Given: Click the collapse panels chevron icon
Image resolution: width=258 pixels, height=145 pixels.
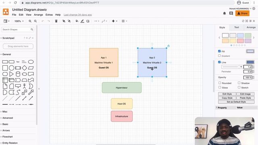Looking at the screenshot, I should pyautogui.click(x=254, y=21).
